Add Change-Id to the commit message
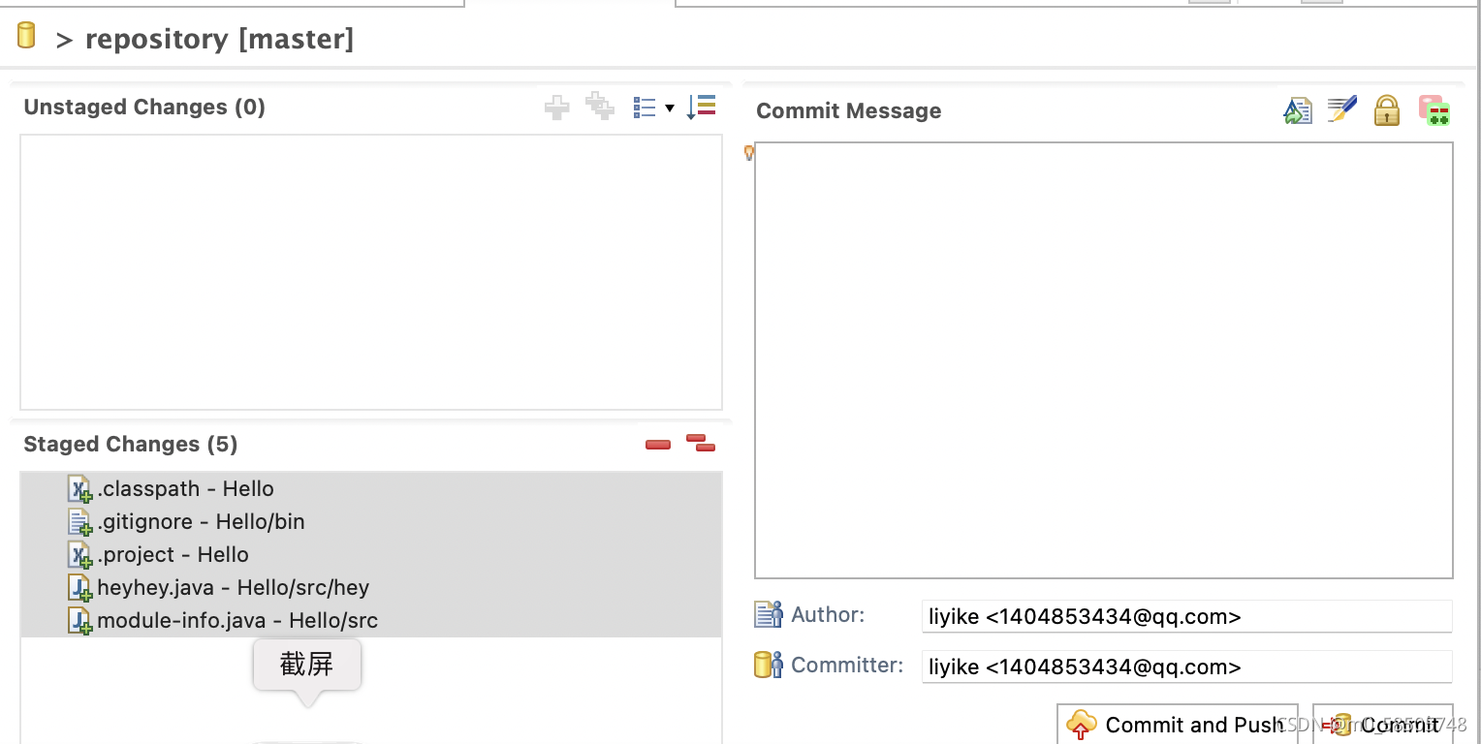The image size is (1481, 744). [x=1298, y=110]
